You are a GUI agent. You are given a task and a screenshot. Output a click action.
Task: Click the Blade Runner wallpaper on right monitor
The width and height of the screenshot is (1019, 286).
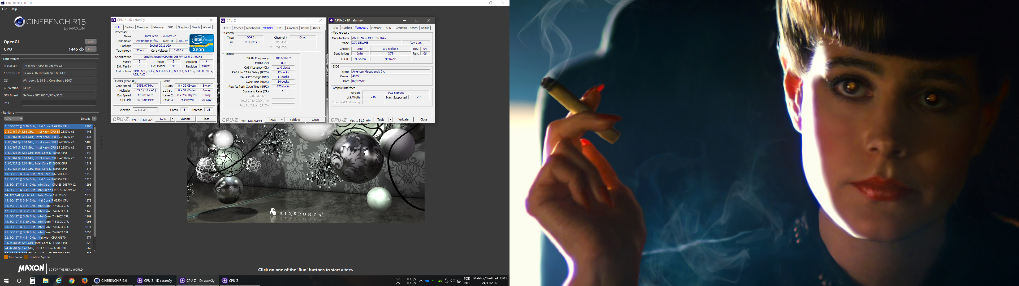(764, 143)
